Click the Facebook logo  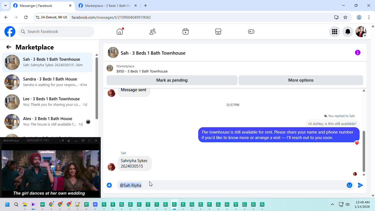click(10, 32)
